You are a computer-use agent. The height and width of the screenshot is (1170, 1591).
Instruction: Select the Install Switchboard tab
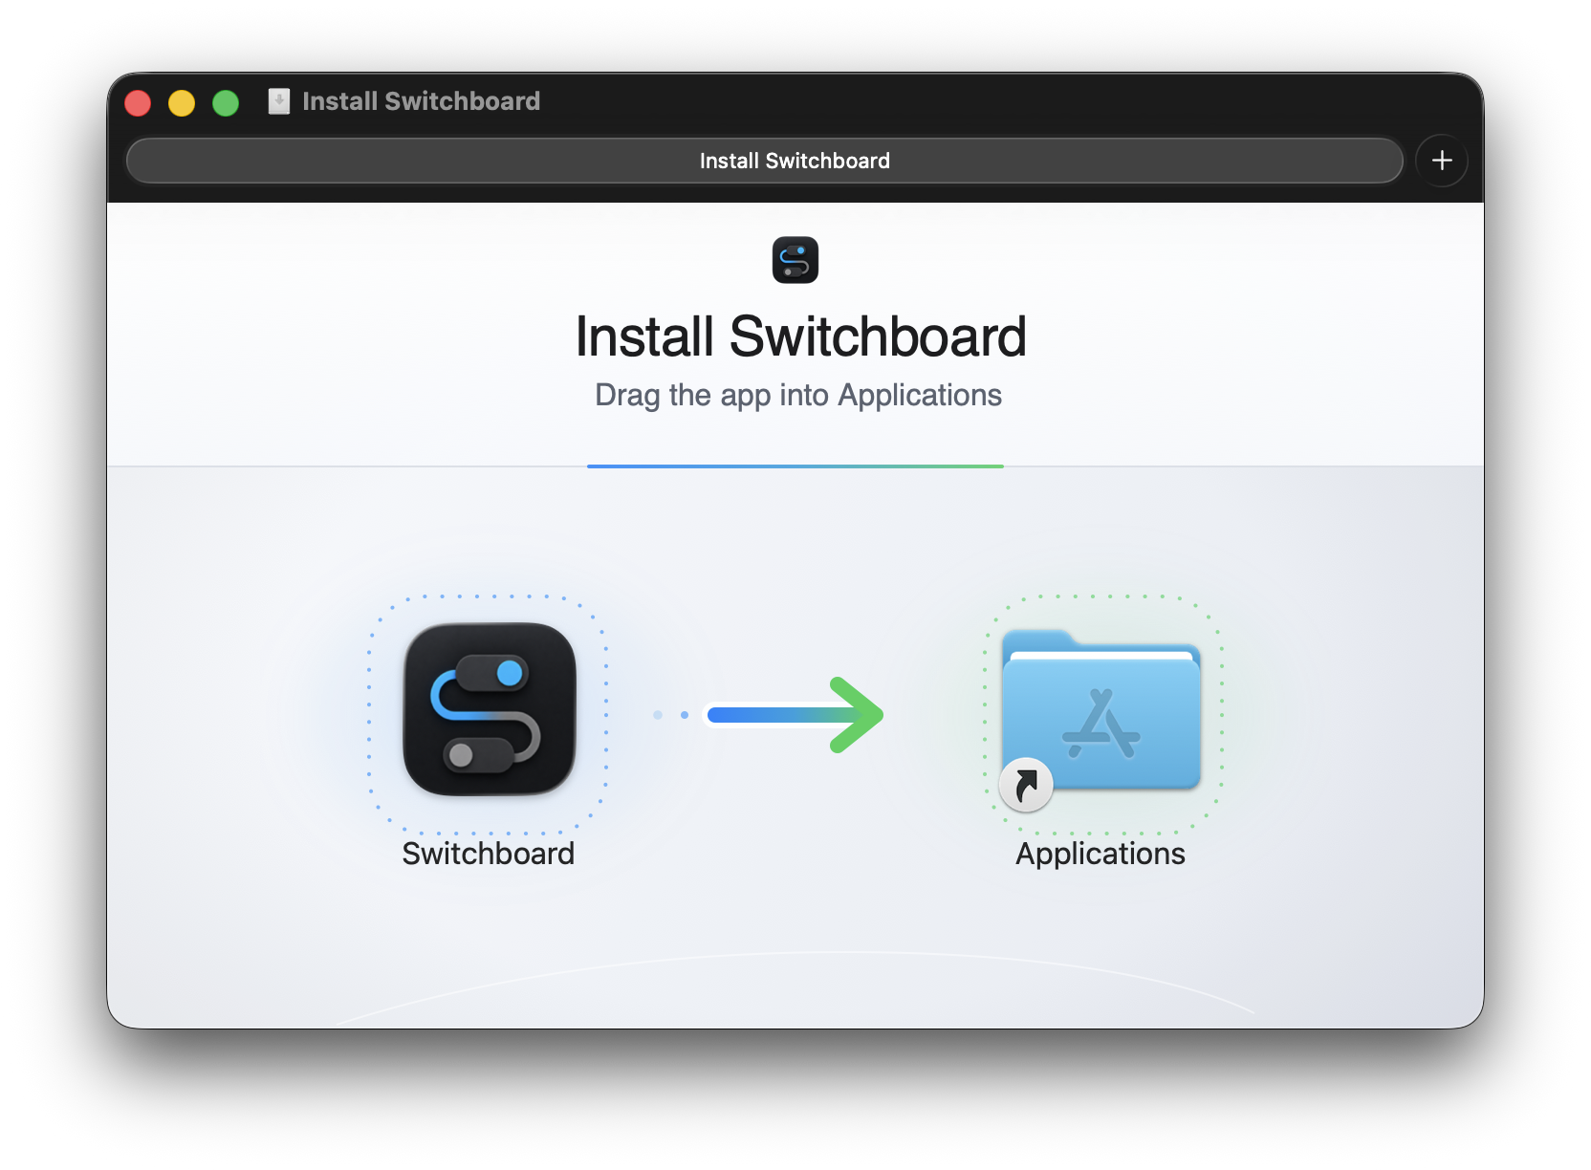[x=765, y=161]
